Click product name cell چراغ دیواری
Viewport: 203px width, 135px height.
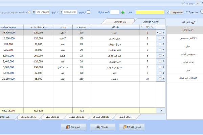pyautogui.click(x=115, y=44)
